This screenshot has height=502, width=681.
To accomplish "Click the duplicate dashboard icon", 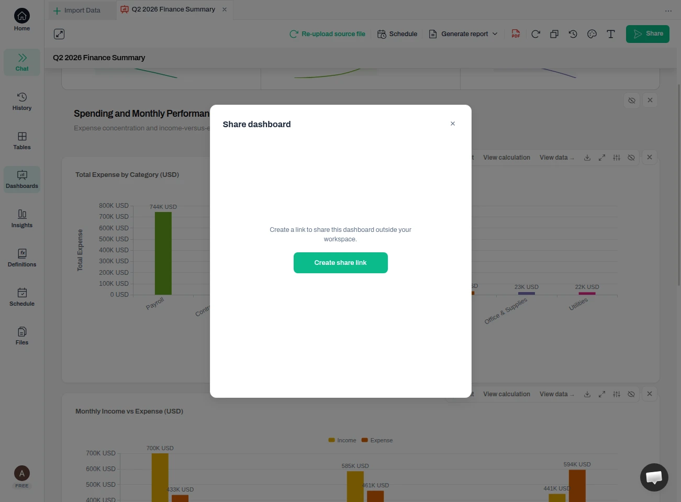I will 554,34.
